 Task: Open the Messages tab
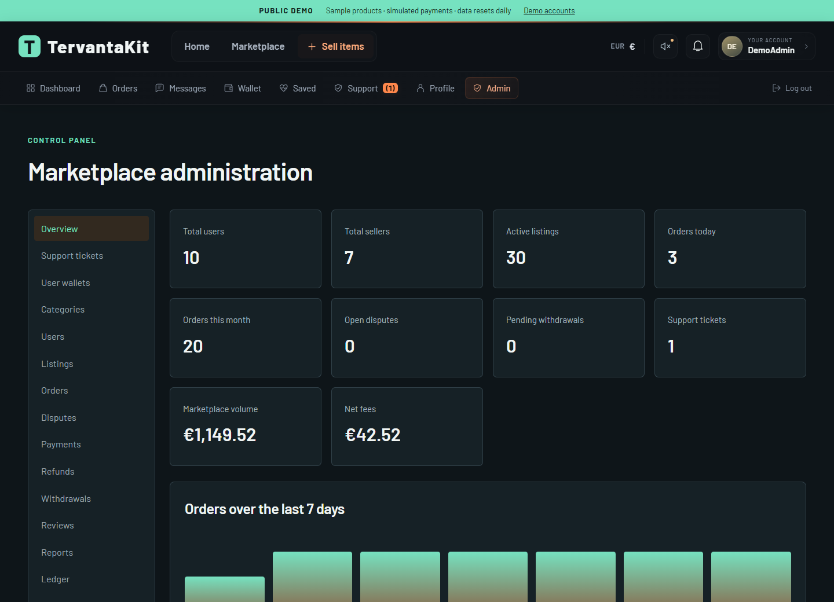click(181, 88)
